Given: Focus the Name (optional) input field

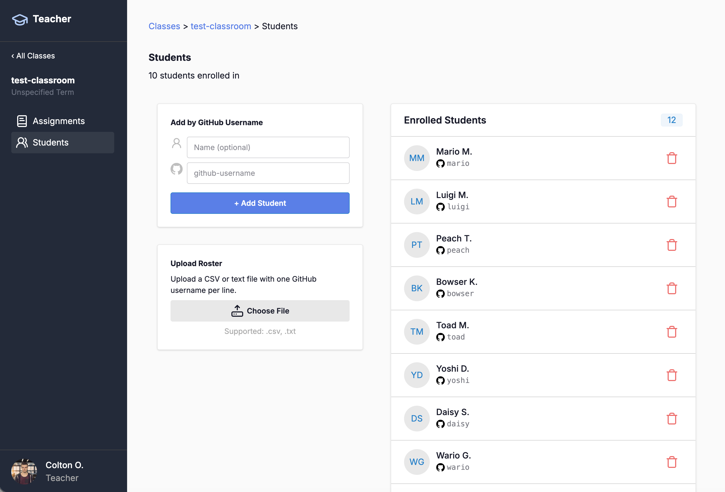Looking at the screenshot, I should click(268, 147).
